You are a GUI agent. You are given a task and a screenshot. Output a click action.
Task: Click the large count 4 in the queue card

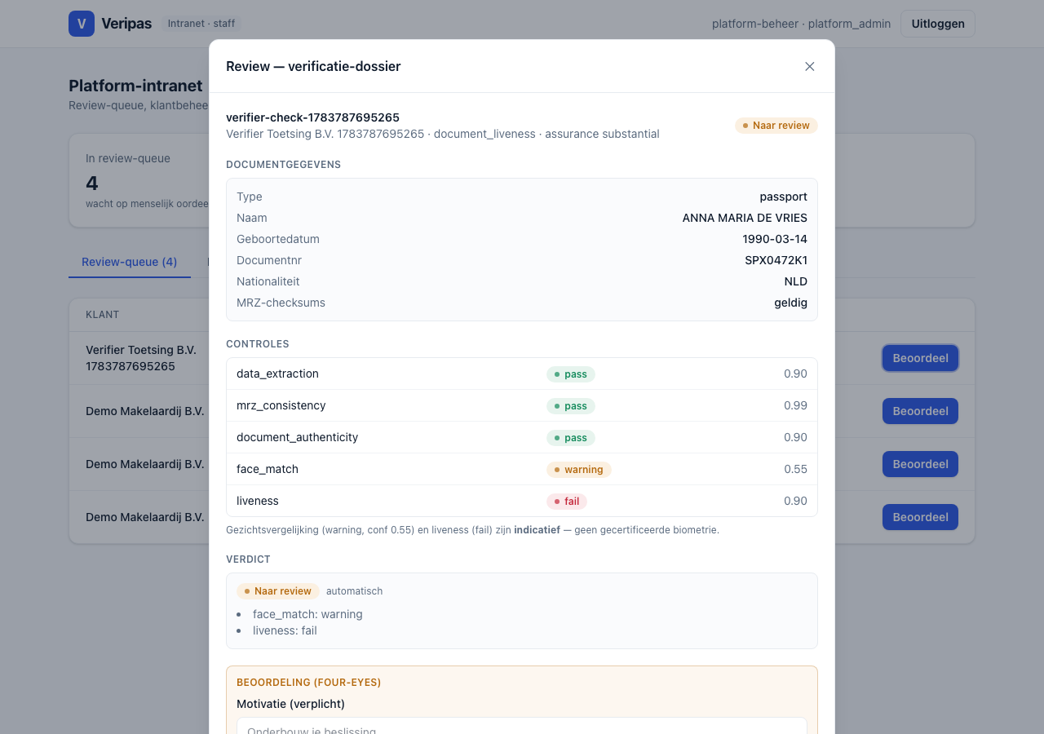tap(92, 183)
